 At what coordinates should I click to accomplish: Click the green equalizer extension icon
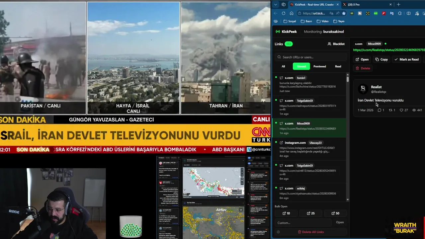coord(352,13)
